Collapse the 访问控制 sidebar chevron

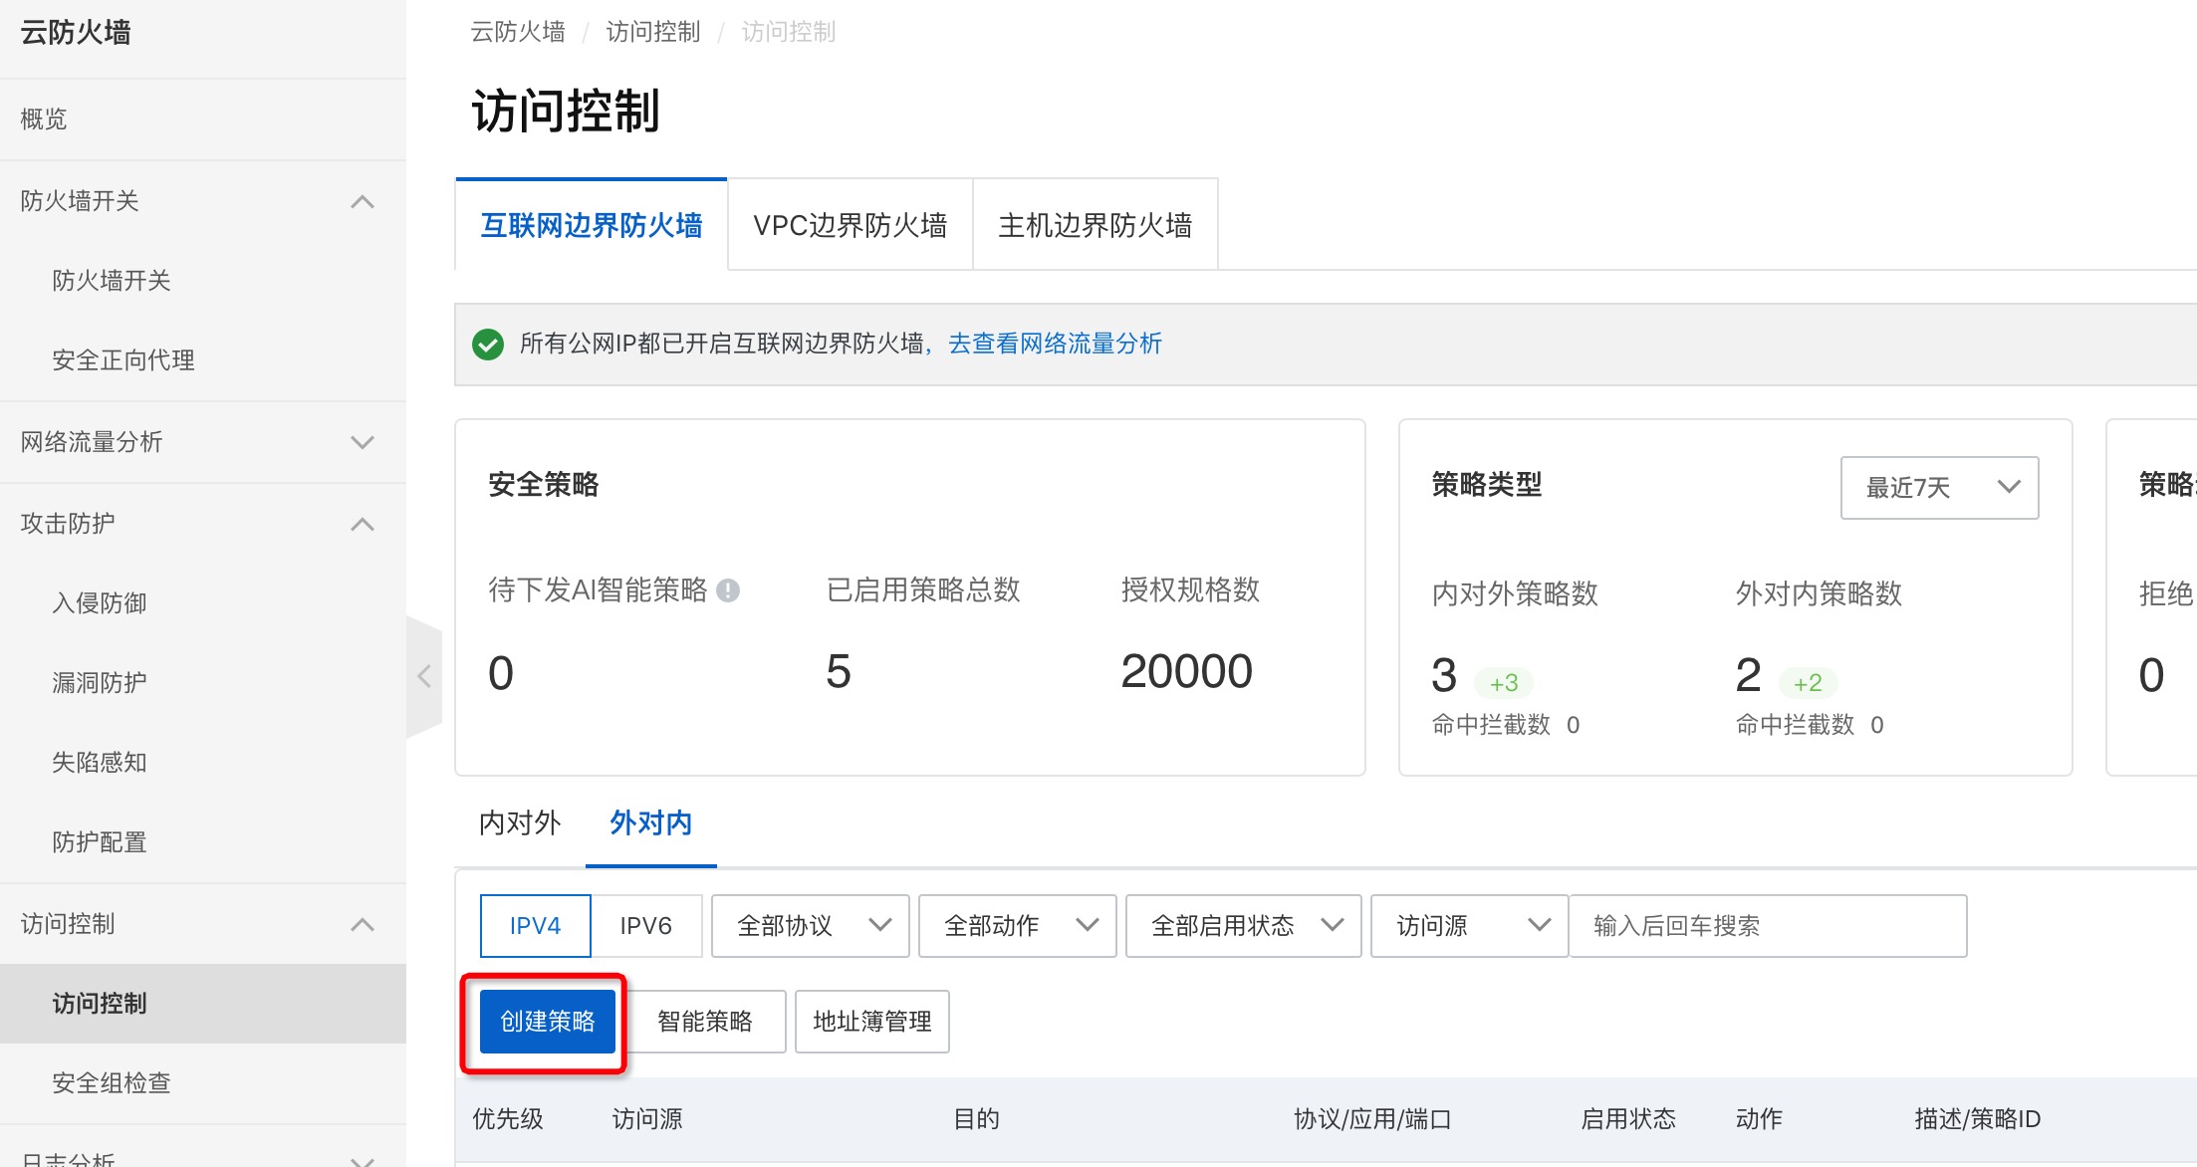coord(363,924)
